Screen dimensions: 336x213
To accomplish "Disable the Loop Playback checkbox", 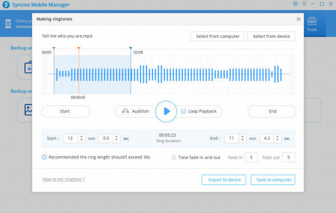I will point(183,111).
